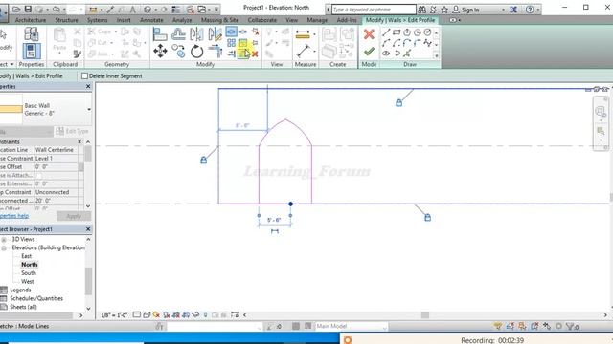Click the keyword search input field
The height and width of the screenshot is (344, 613).
(x=374, y=10)
